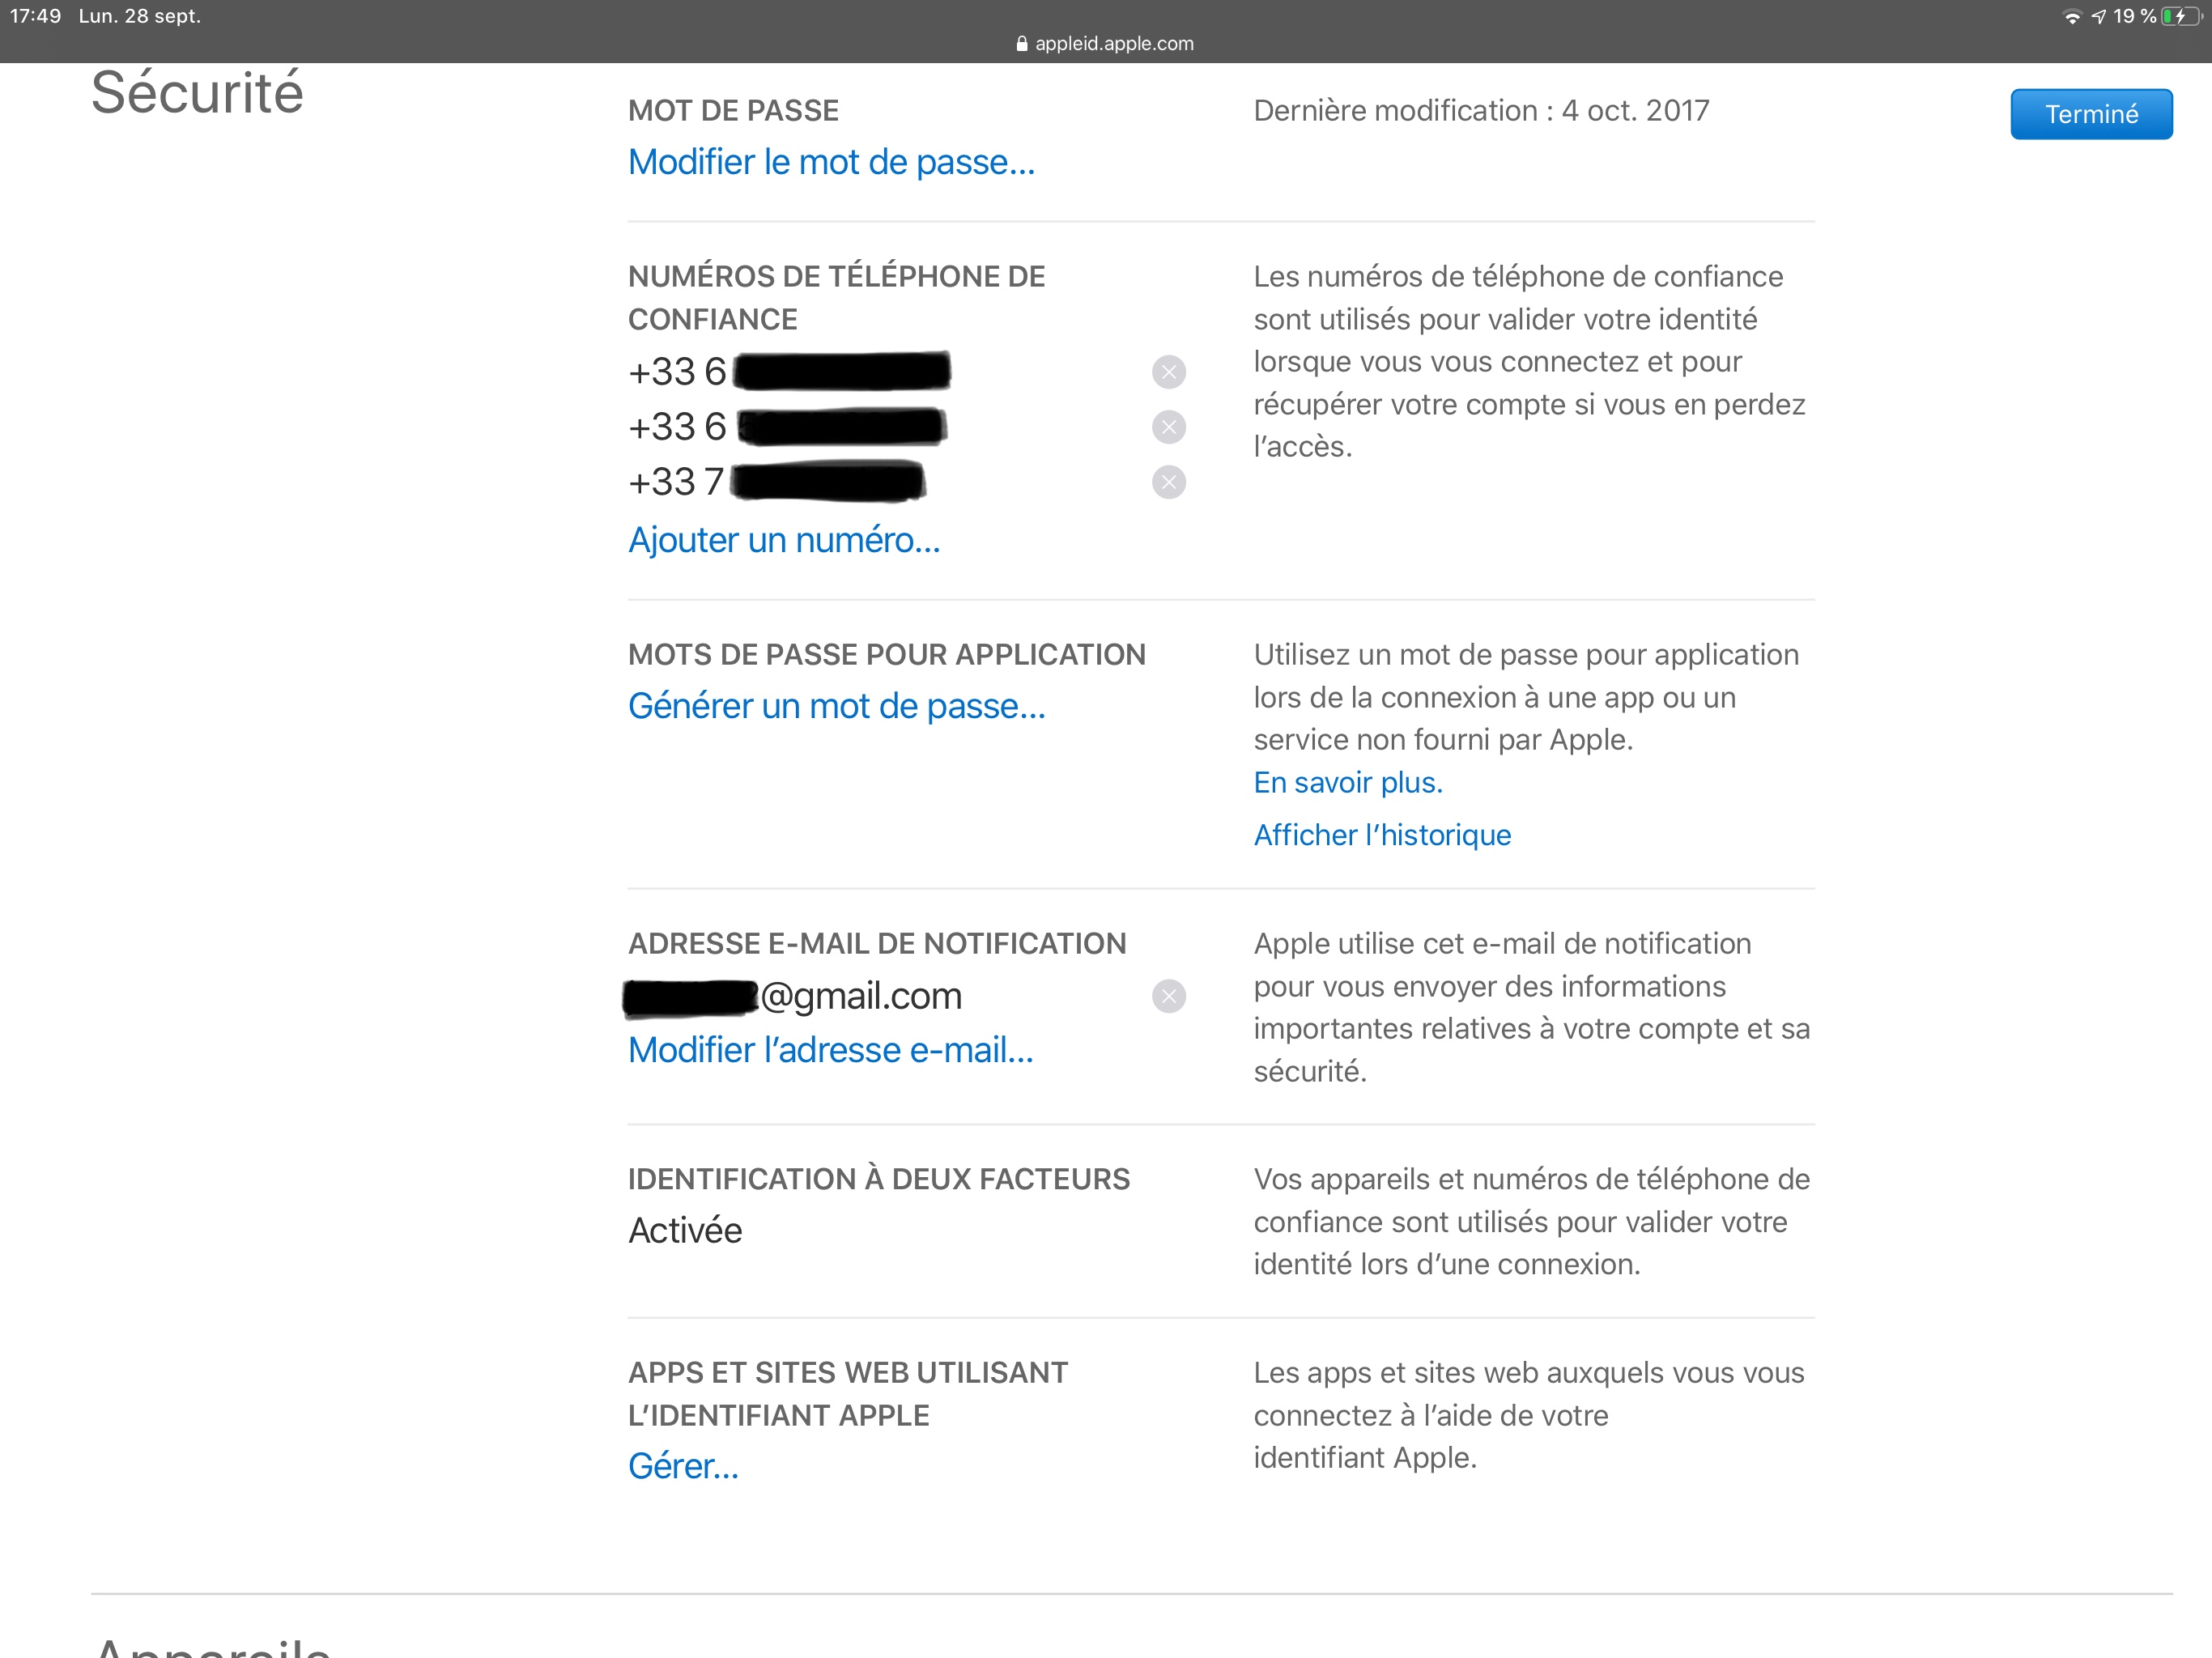Click the Activée two-factor status text
Screen dimensions: 2212x1658
click(x=685, y=1231)
